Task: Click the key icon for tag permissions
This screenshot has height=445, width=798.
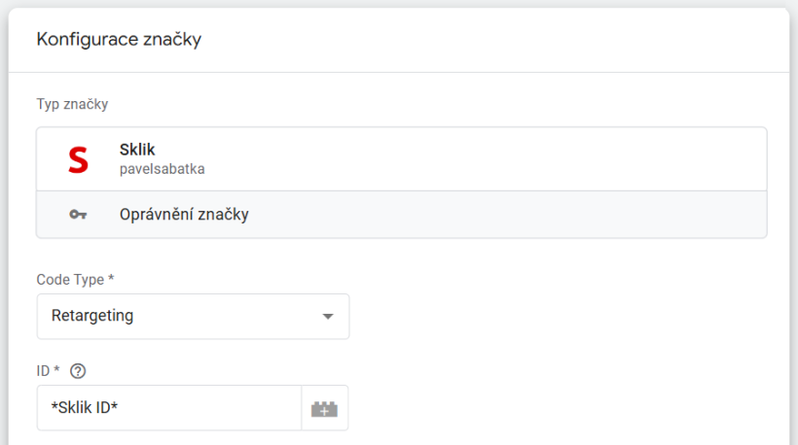Action: pos(78,215)
